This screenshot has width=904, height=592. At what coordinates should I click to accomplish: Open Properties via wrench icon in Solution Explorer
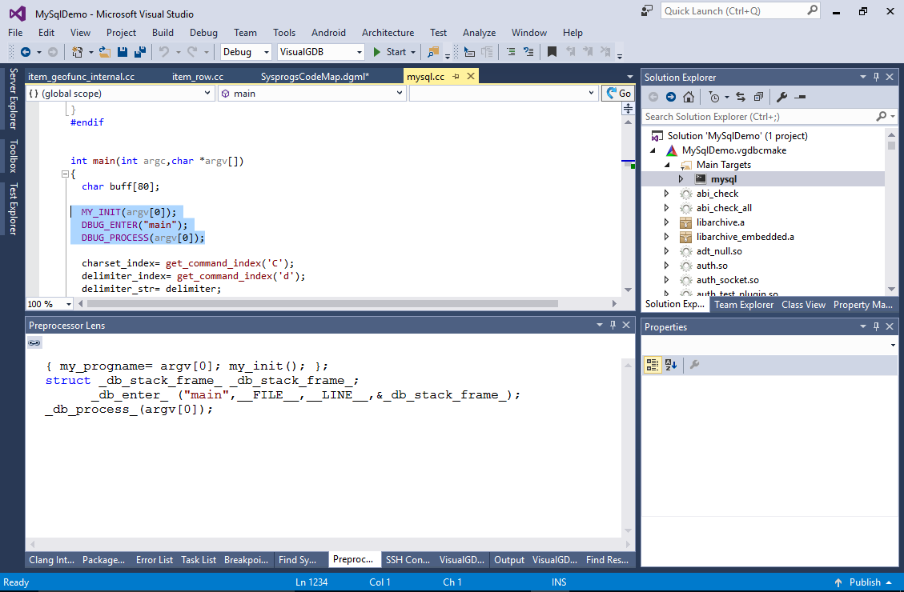(781, 97)
